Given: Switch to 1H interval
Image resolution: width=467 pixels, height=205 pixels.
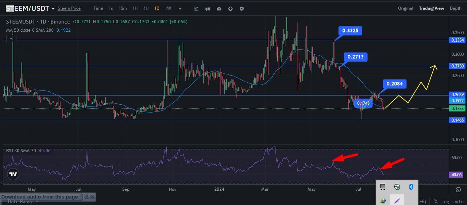Looking at the screenshot, I should (135, 8).
